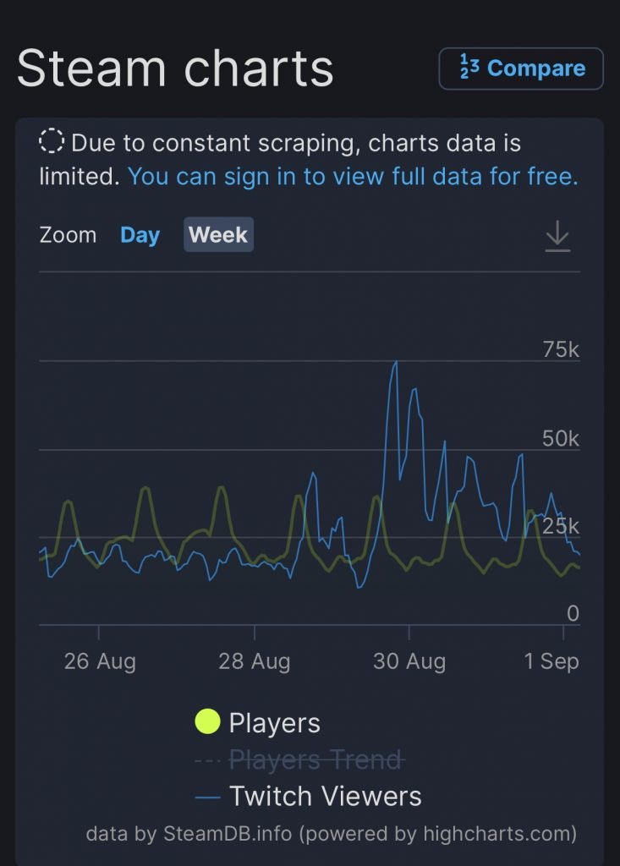
Task: Select the Week zoom option
Action: [218, 235]
